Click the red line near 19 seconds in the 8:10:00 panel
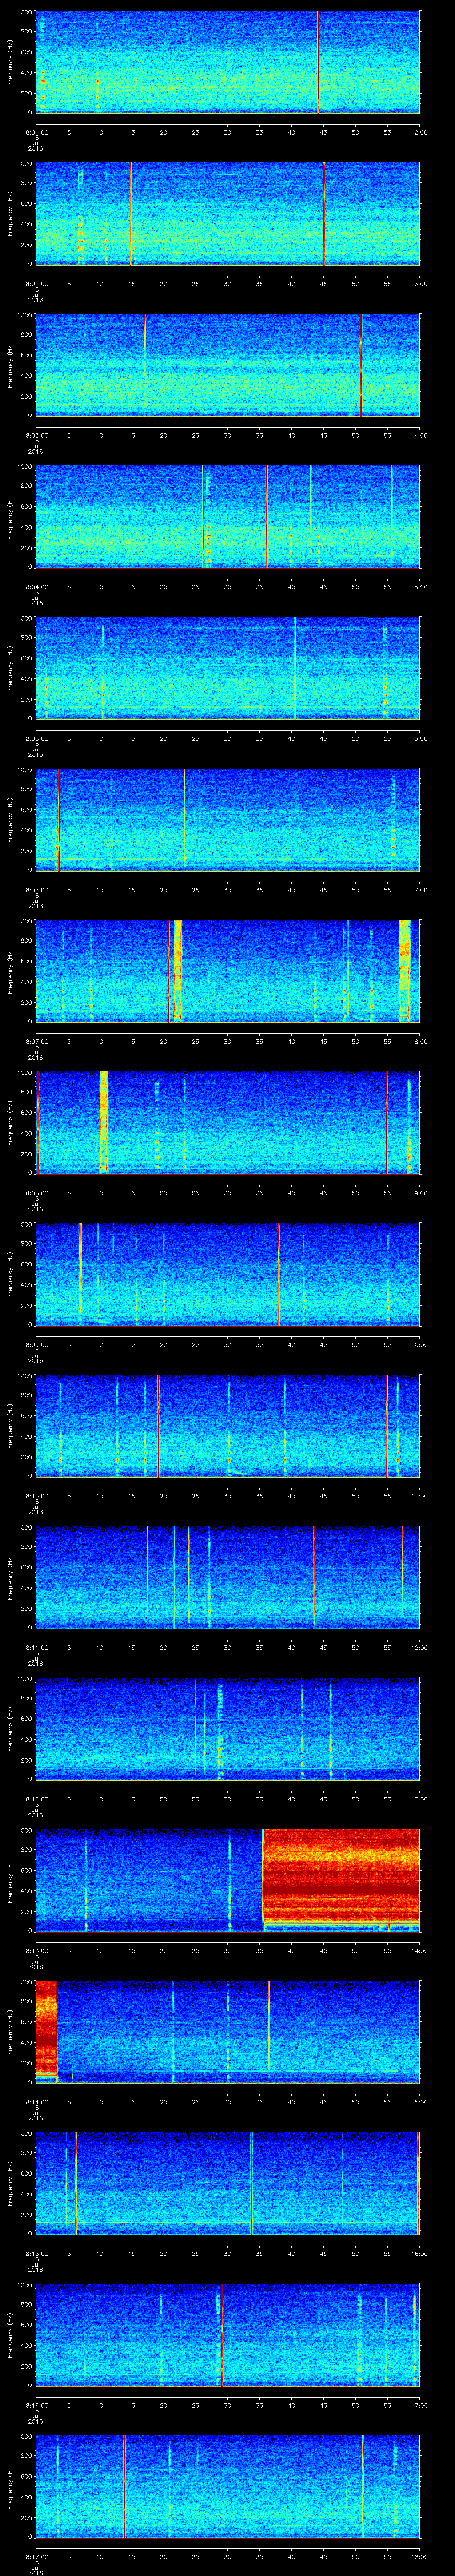Image resolution: width=455 pixels, height=2576 pixels. click(x=158, y=1425)
